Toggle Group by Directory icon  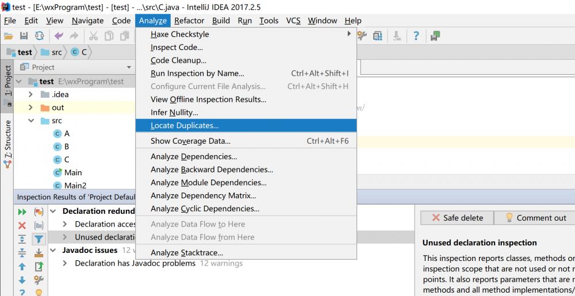point(39,225)
